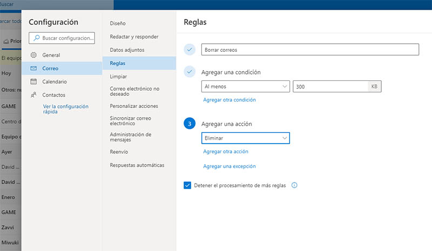Click the step 3 circle badge
The height and width of the screenshot is (251, 432).
point(189,124)
